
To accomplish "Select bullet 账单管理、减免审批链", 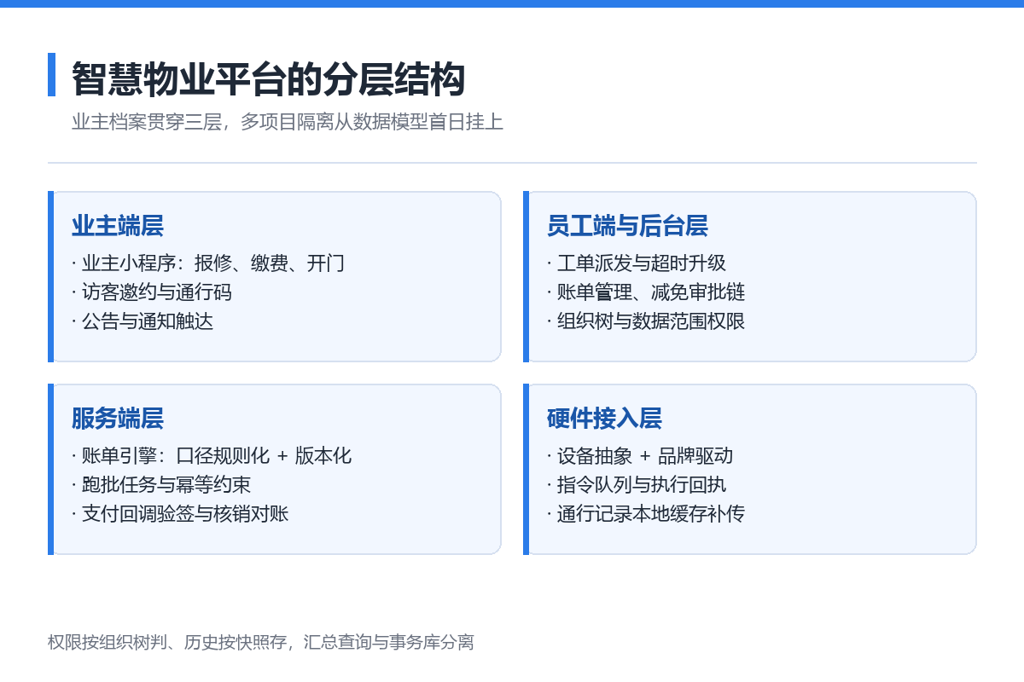I will [646, 292].
